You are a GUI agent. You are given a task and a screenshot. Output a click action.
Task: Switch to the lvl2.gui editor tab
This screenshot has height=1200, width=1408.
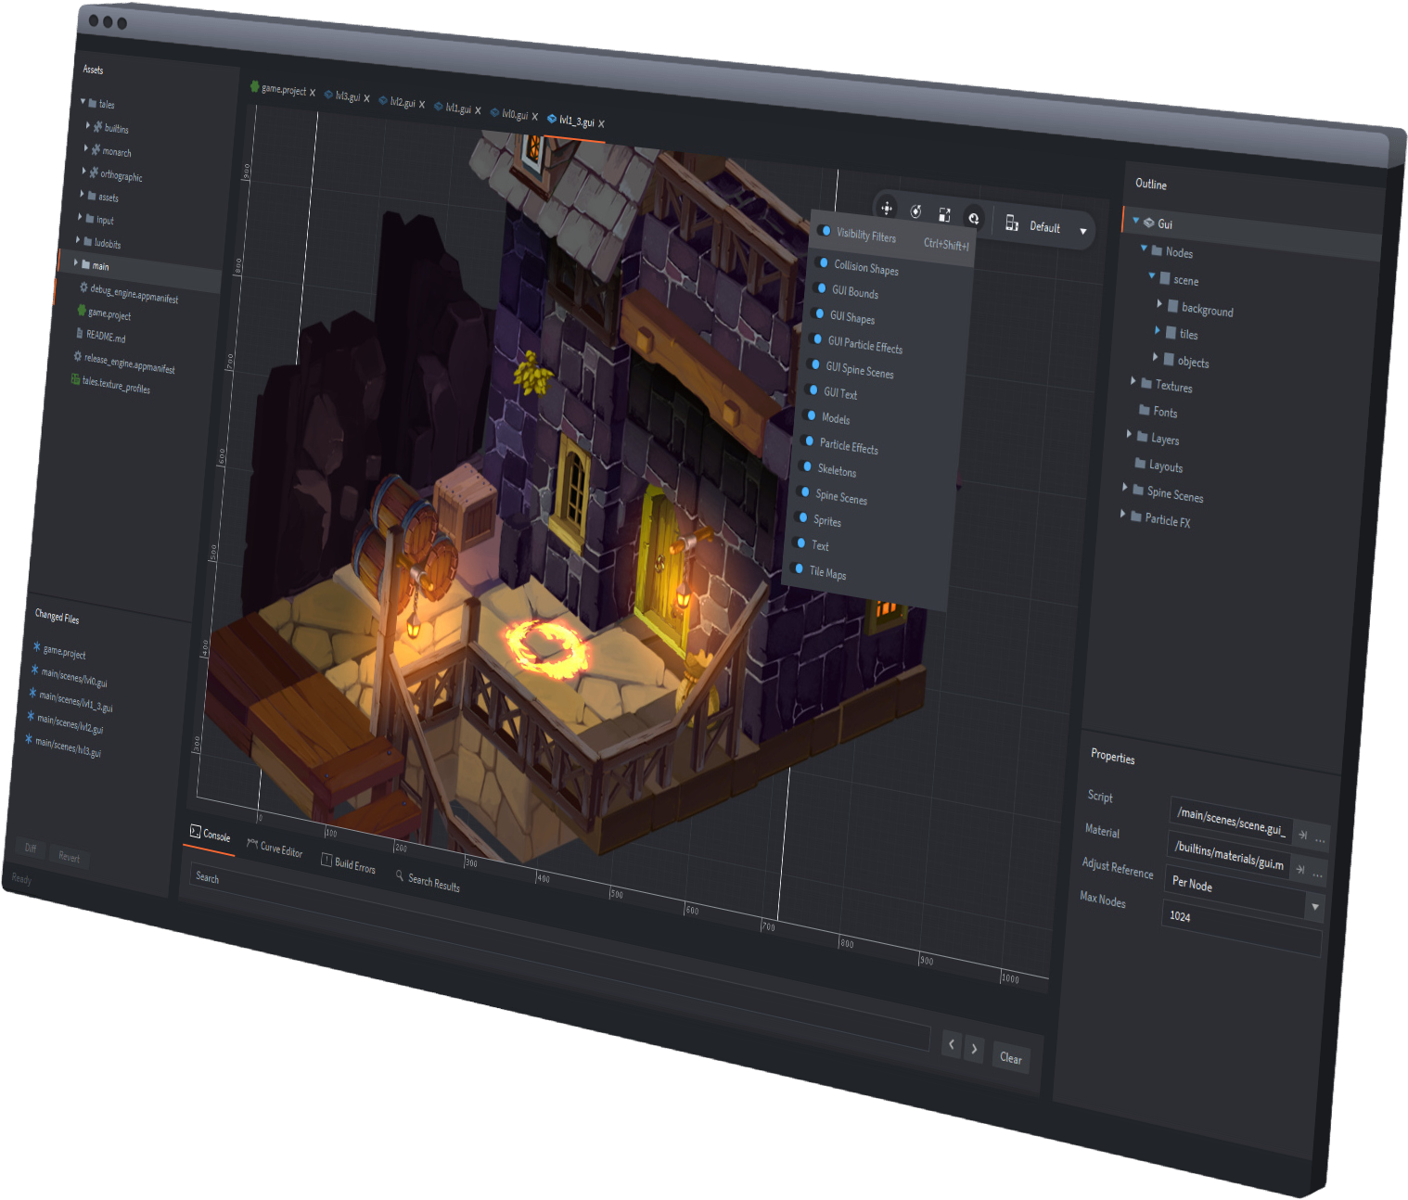pyautogui.click(x=402, y=103)
